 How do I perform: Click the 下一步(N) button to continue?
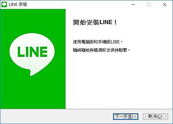tap(126, 116)
